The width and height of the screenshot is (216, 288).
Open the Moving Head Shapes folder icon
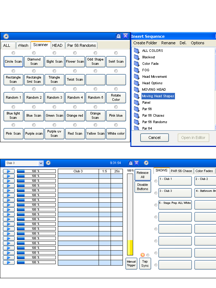click(136, 96)
